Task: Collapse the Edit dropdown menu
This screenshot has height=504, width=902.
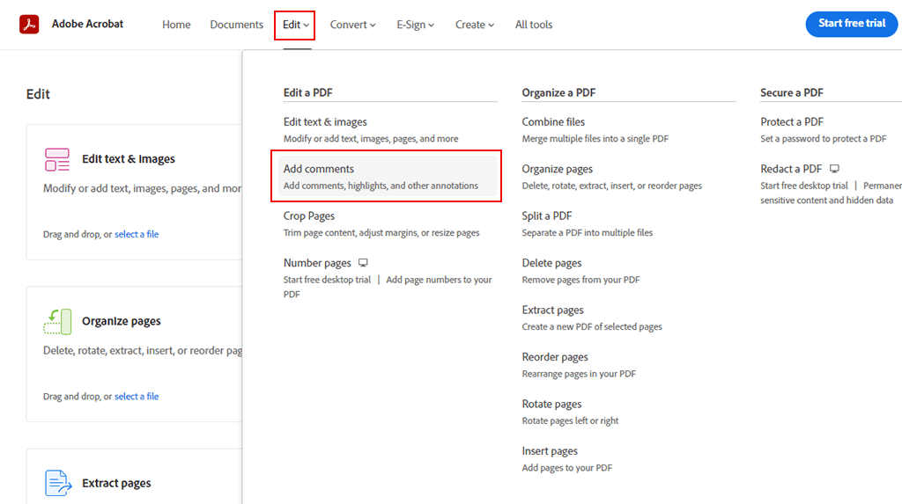Action: click(296, 25)
